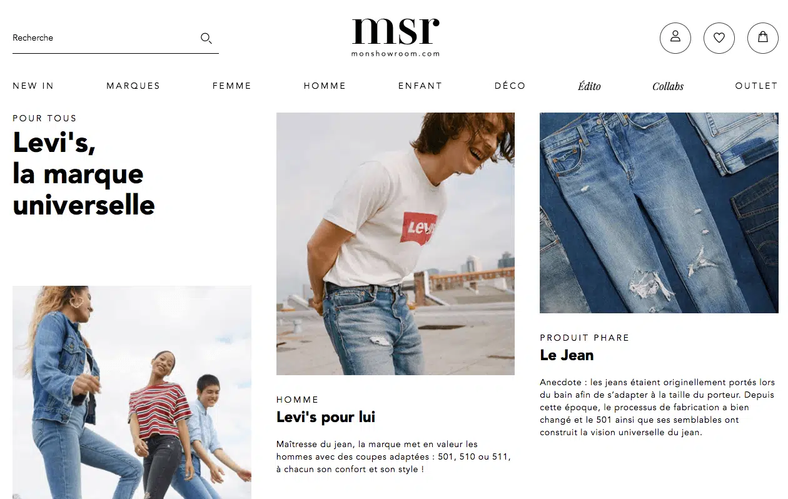Click the Levi's pour lui heading
The height and width of the screenshot is (499, 788).
[x=326, y=417]
